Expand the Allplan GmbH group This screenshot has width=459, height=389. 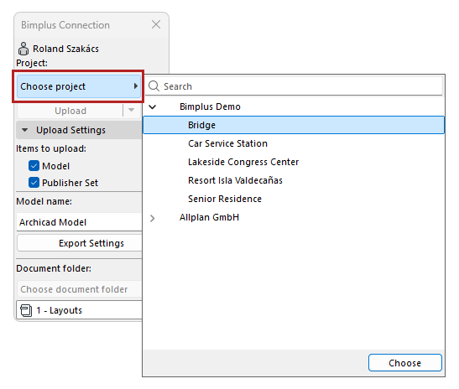152,218
